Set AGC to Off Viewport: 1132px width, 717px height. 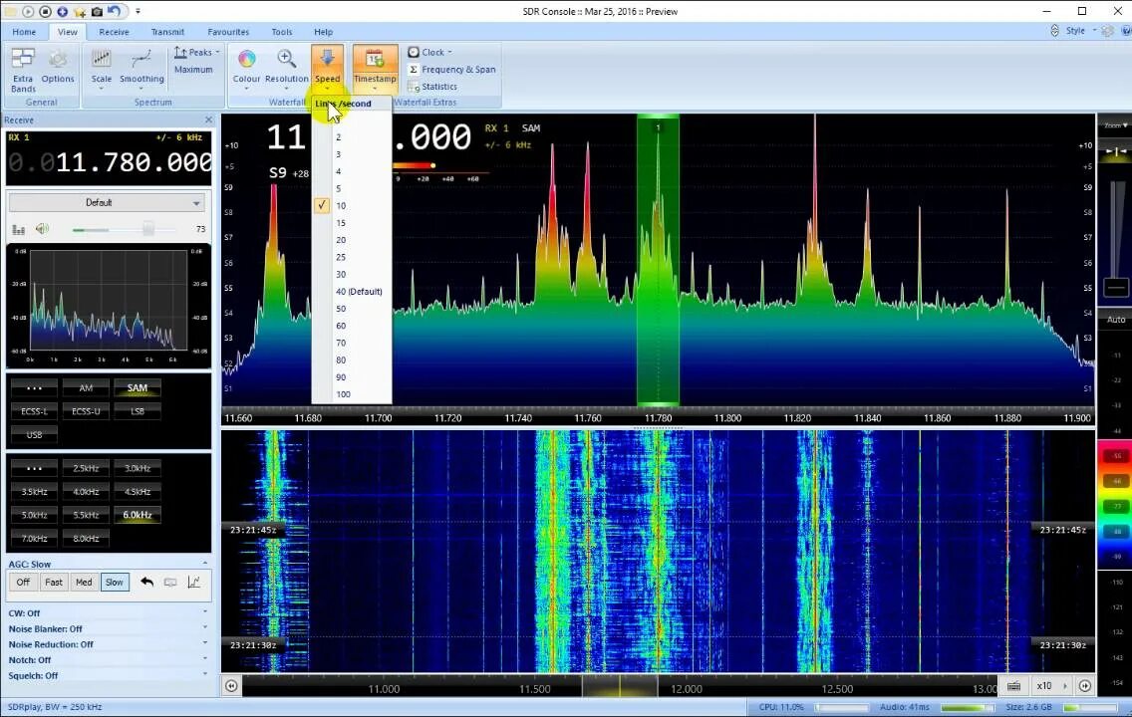[23, 583]
